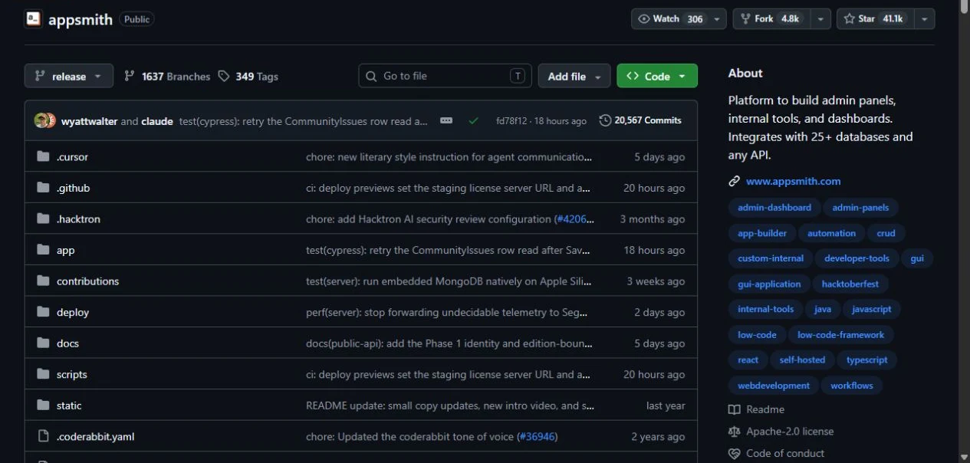Click the branches icon beside 1637 Branches
Image resolution: width=970 pixels, height=463 pixels.
coord(130,76)
